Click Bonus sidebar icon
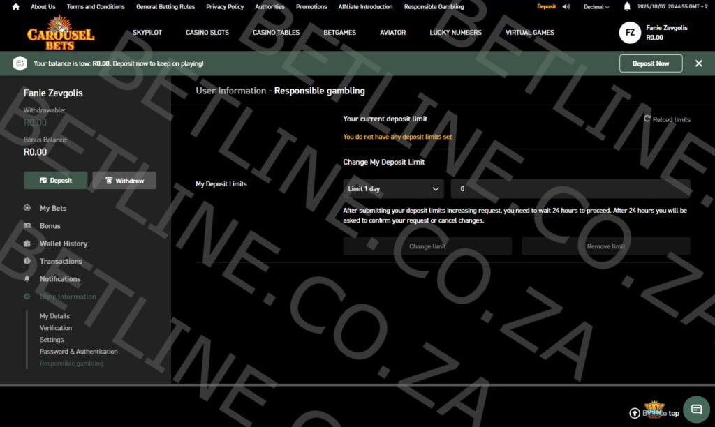Image resolution: width=715 pixels, height=427 pixels. point(27,225)
